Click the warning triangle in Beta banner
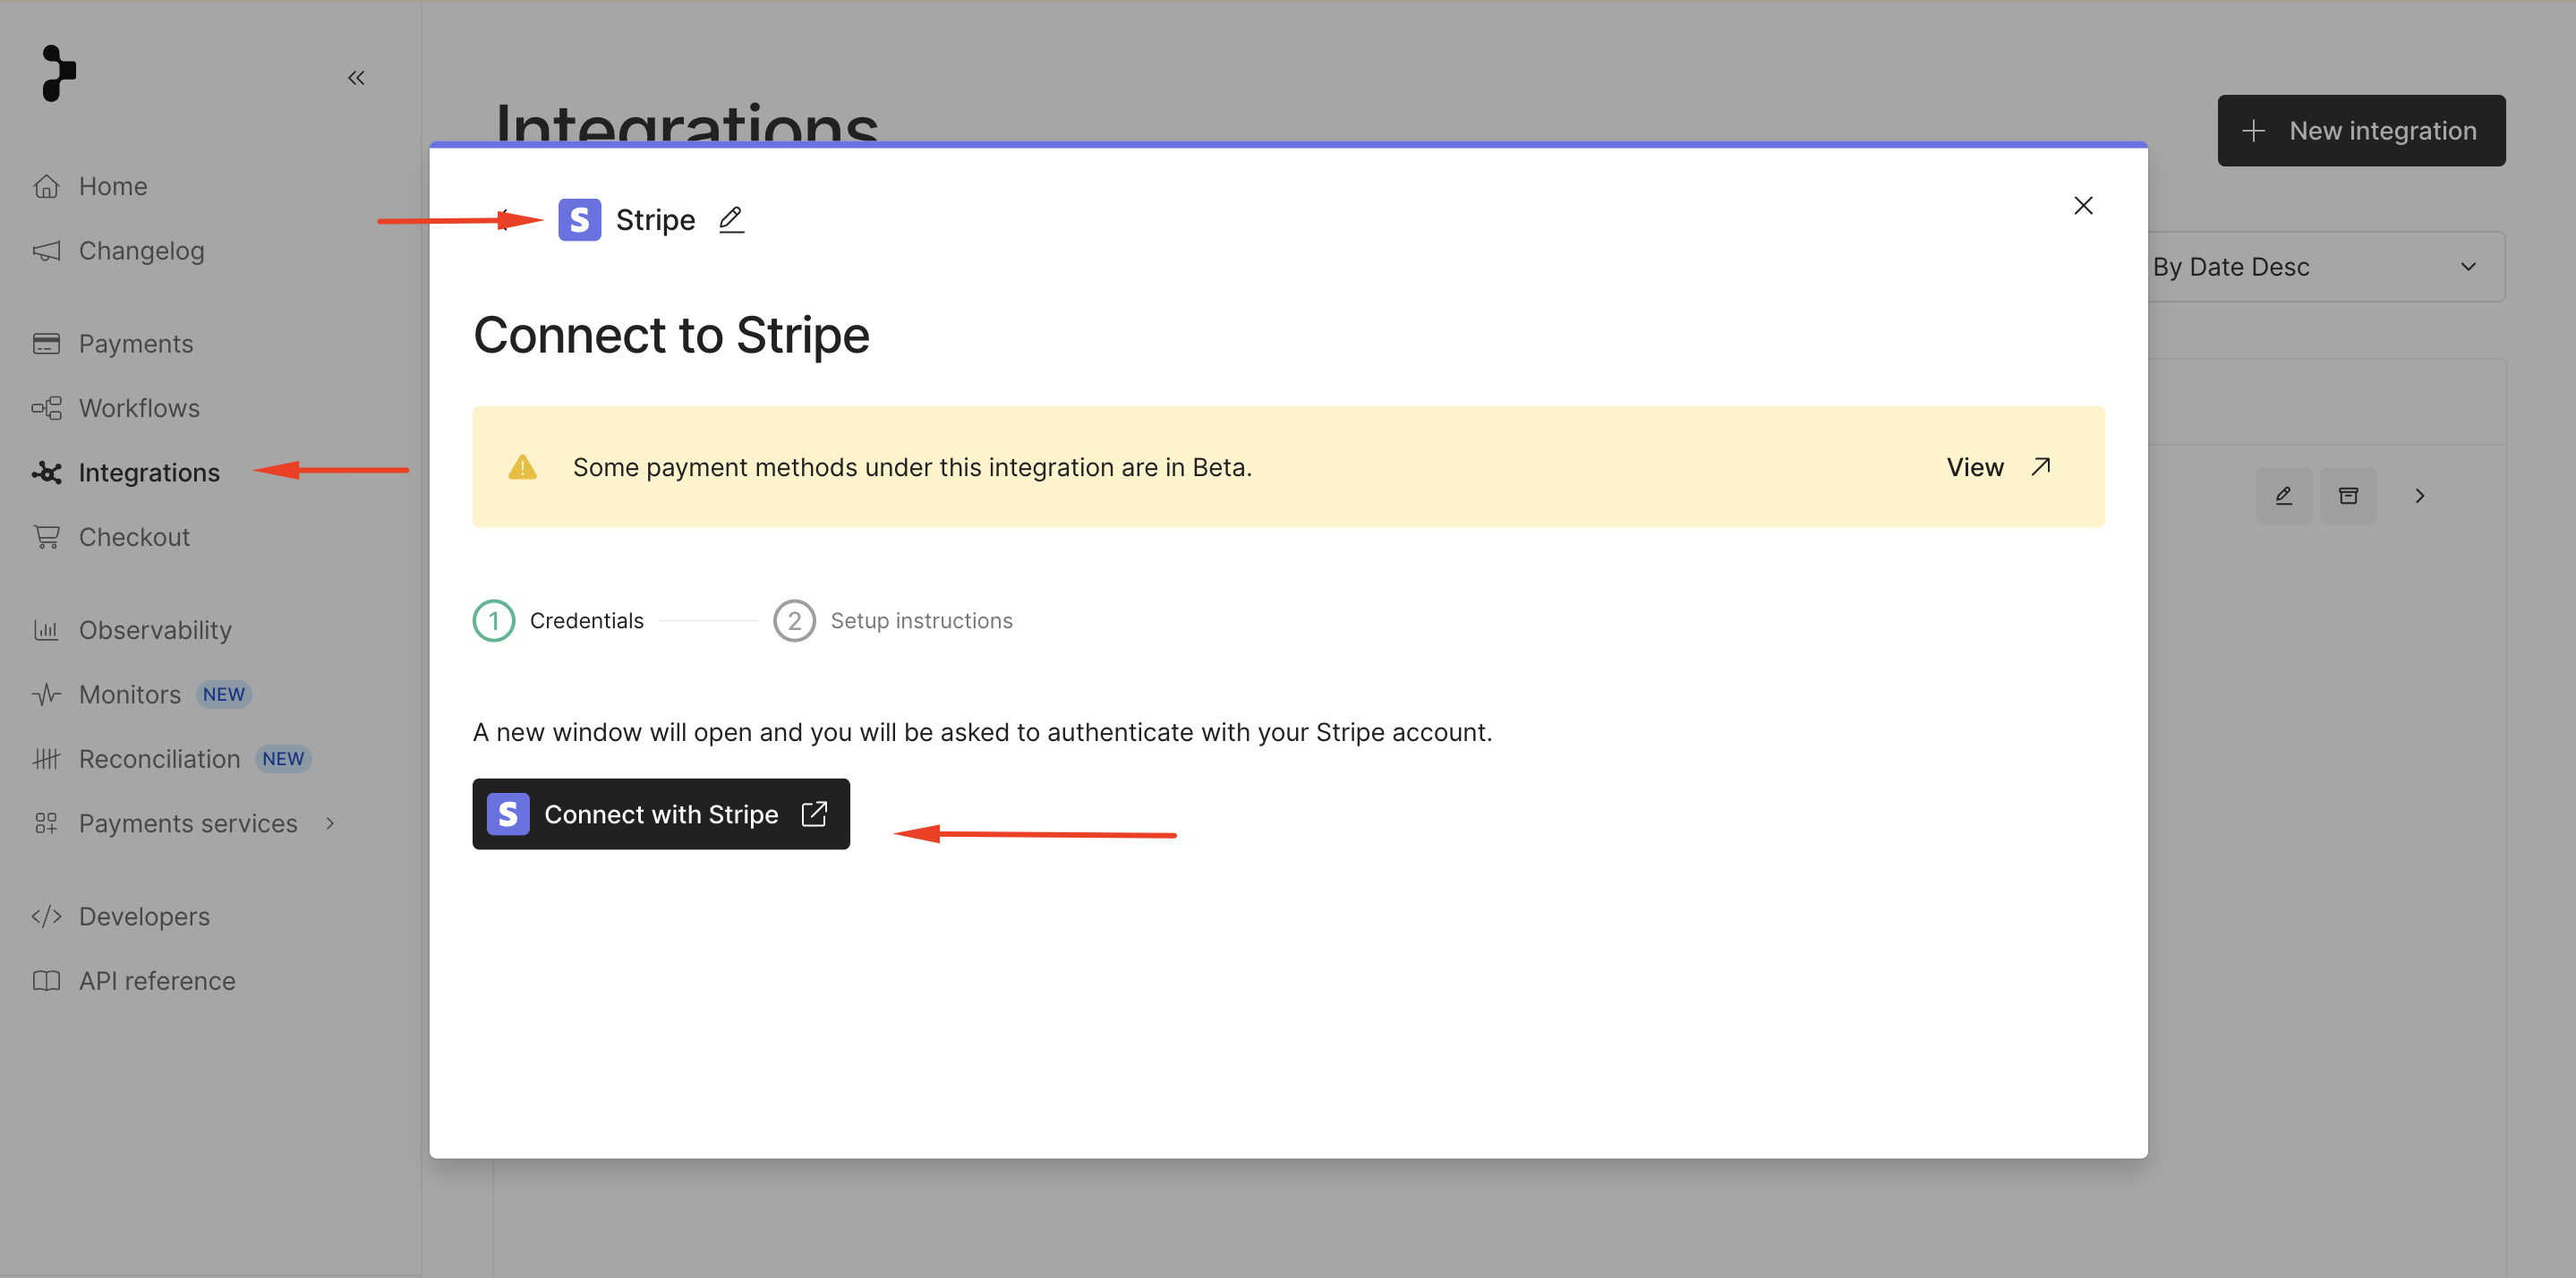This screenshot has width=2576, height=1278. click(x=522, y=467)
